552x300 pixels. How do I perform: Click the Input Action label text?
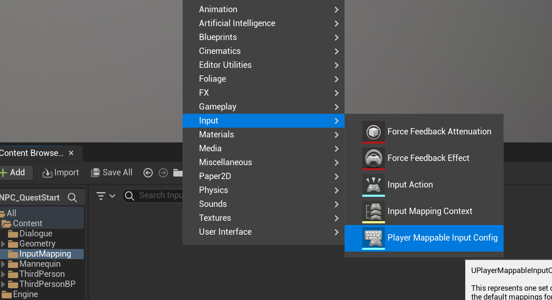coord(410,185)
